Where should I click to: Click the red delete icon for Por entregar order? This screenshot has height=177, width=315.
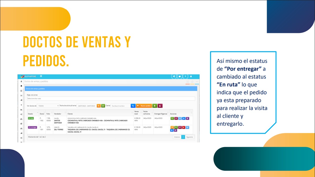click(x=184, y=127)
